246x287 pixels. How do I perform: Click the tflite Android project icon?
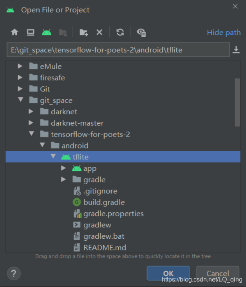(66, 157)
